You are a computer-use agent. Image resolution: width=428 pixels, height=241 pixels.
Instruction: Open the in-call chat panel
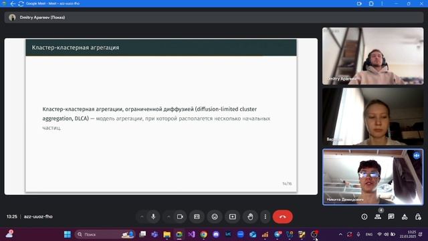(x=391, y=217)
